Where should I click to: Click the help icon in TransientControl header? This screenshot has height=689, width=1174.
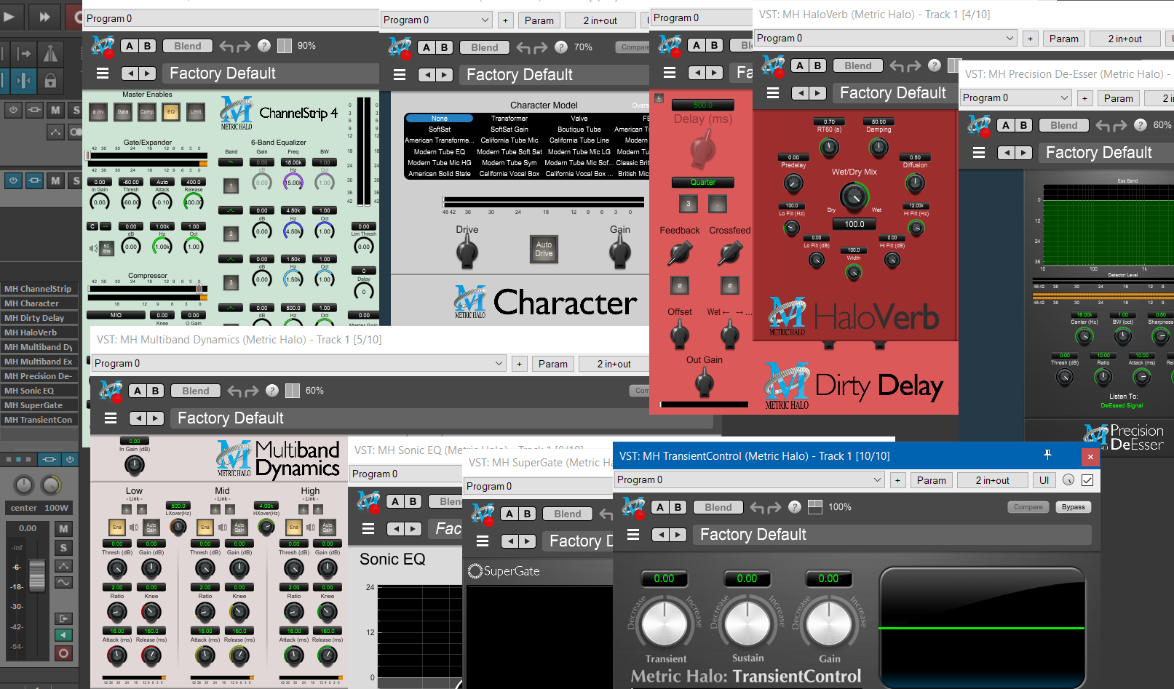coord(795,507)
